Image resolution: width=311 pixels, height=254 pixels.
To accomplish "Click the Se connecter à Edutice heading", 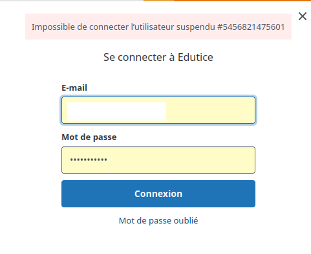I will point(158,58).
